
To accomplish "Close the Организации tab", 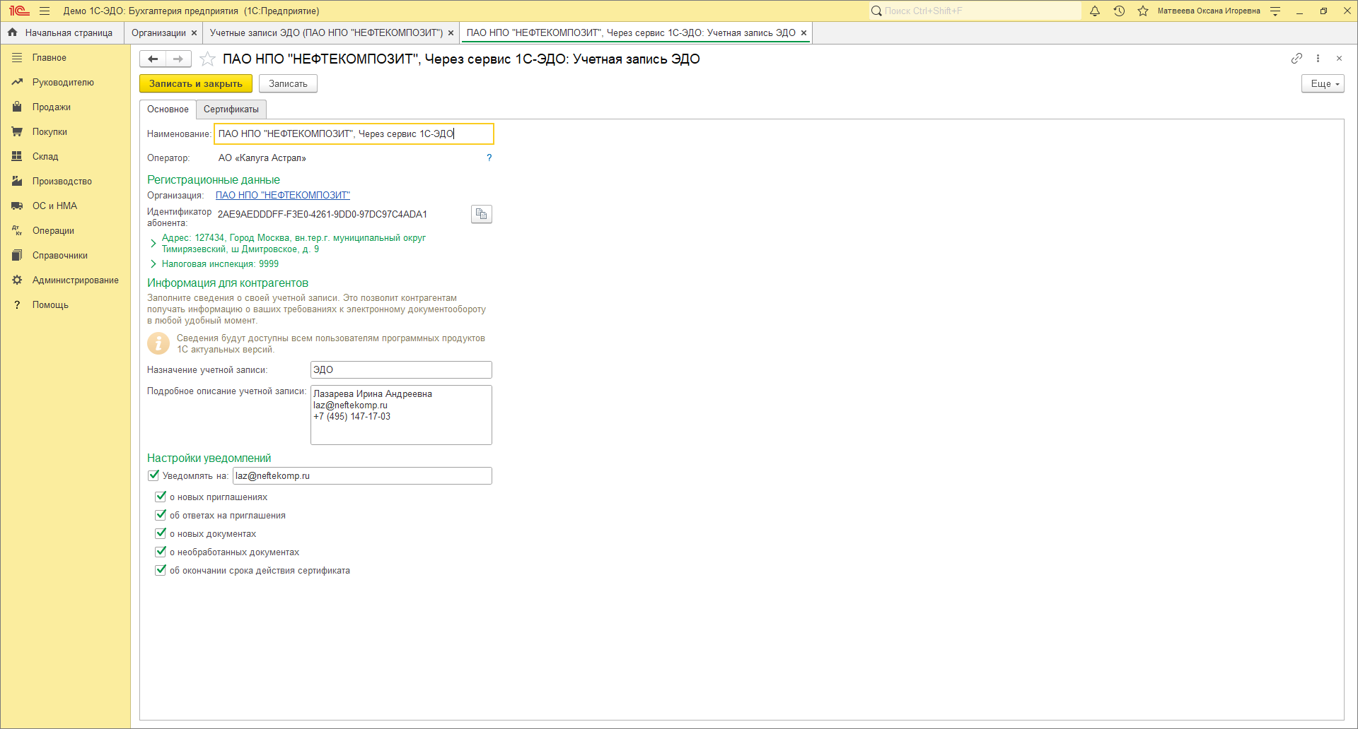I will [194, 33].
